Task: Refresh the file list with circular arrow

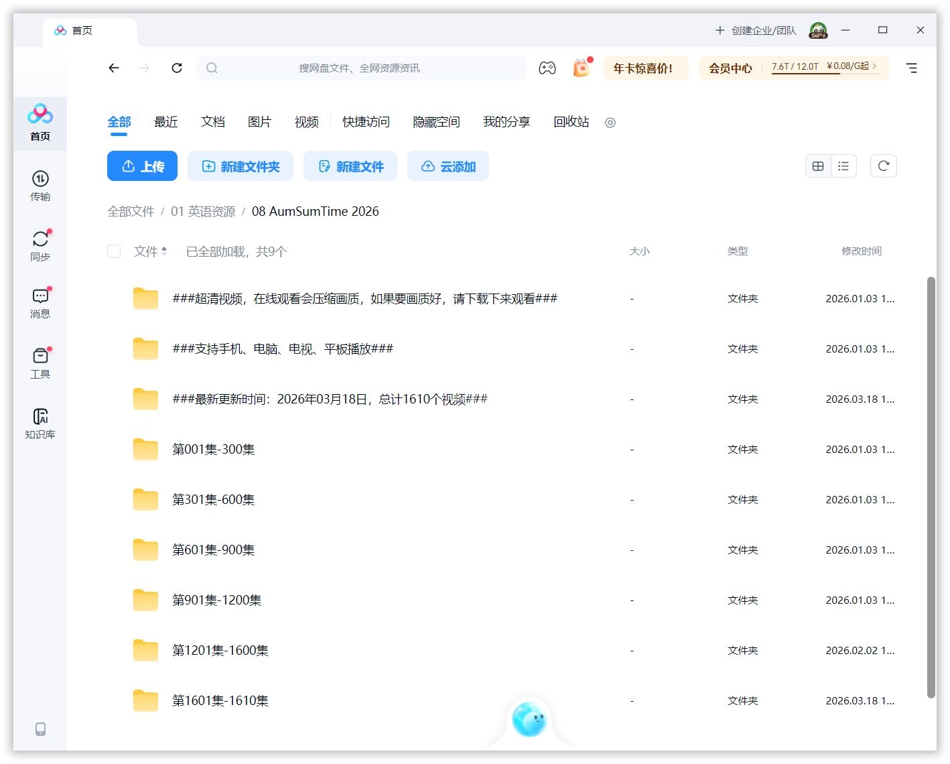Action: tap(883, 166)
